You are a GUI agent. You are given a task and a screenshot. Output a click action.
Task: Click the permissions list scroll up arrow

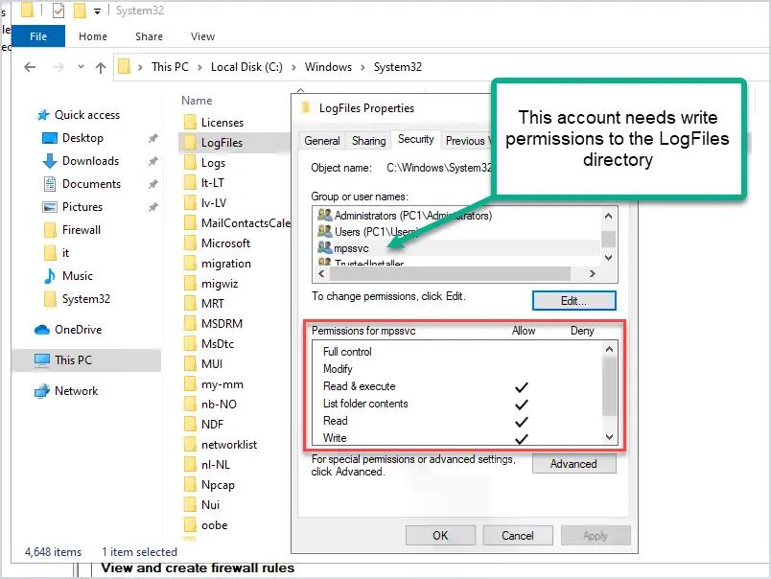(609, 349)
